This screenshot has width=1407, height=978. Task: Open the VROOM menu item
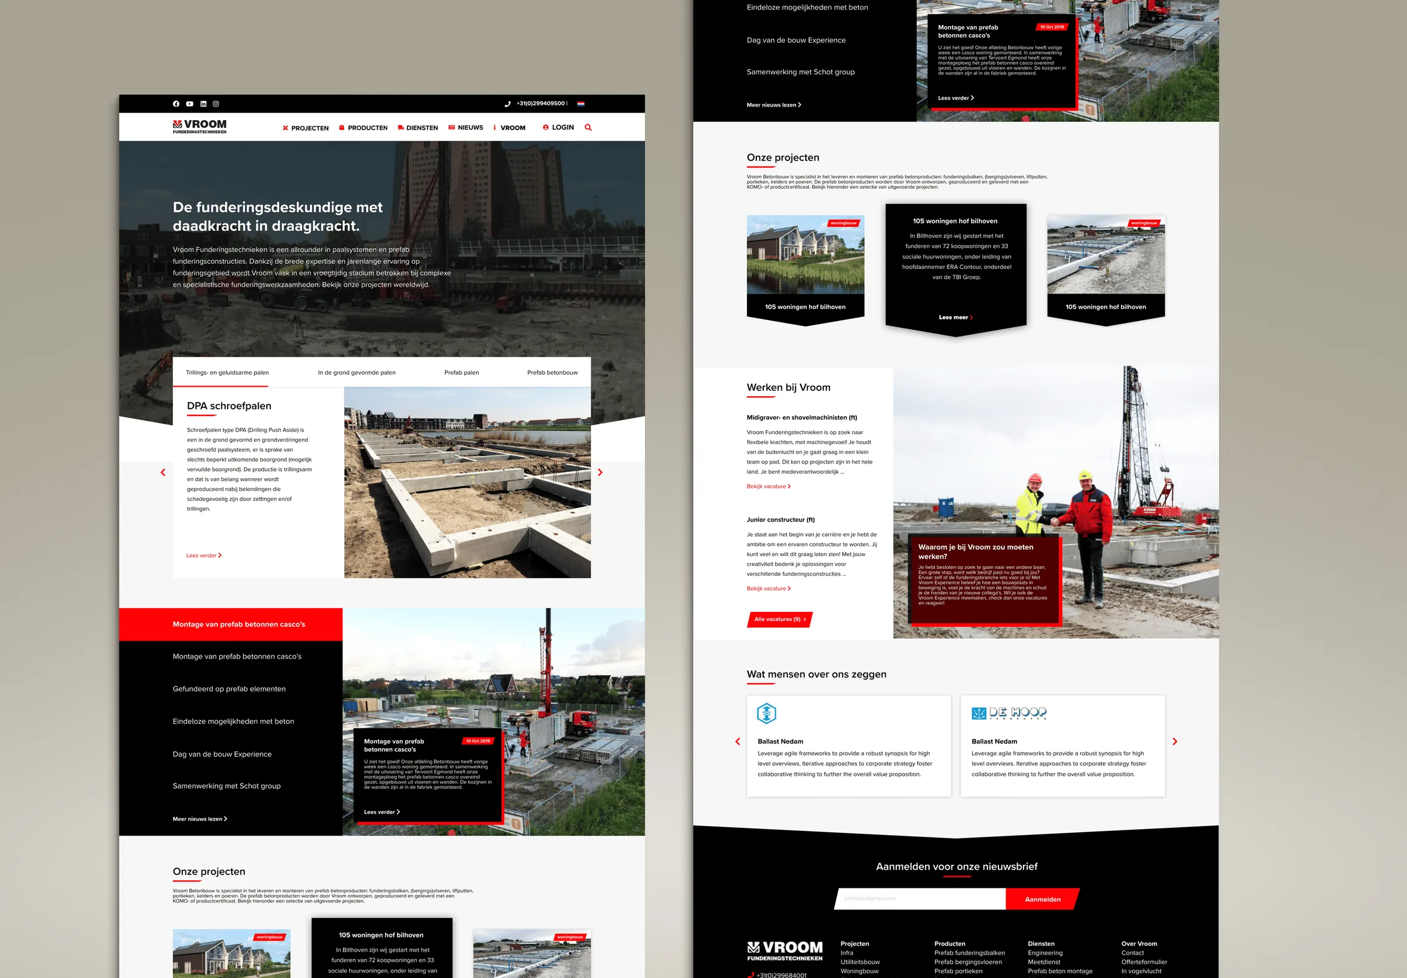coord(509,128)
